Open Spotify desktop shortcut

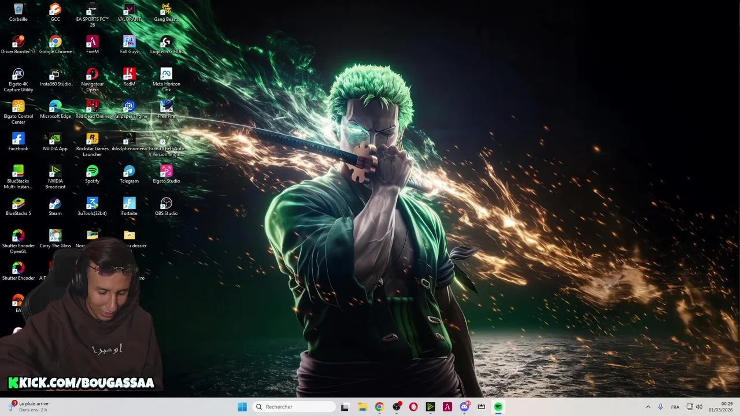92,174
